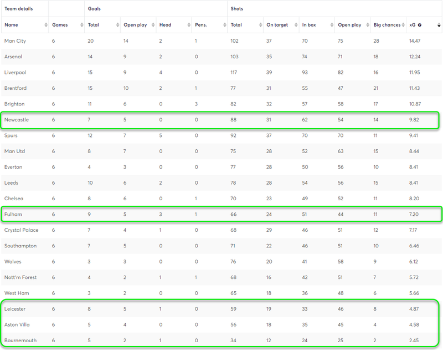Click the xG column sort arrow

[439, 25]
